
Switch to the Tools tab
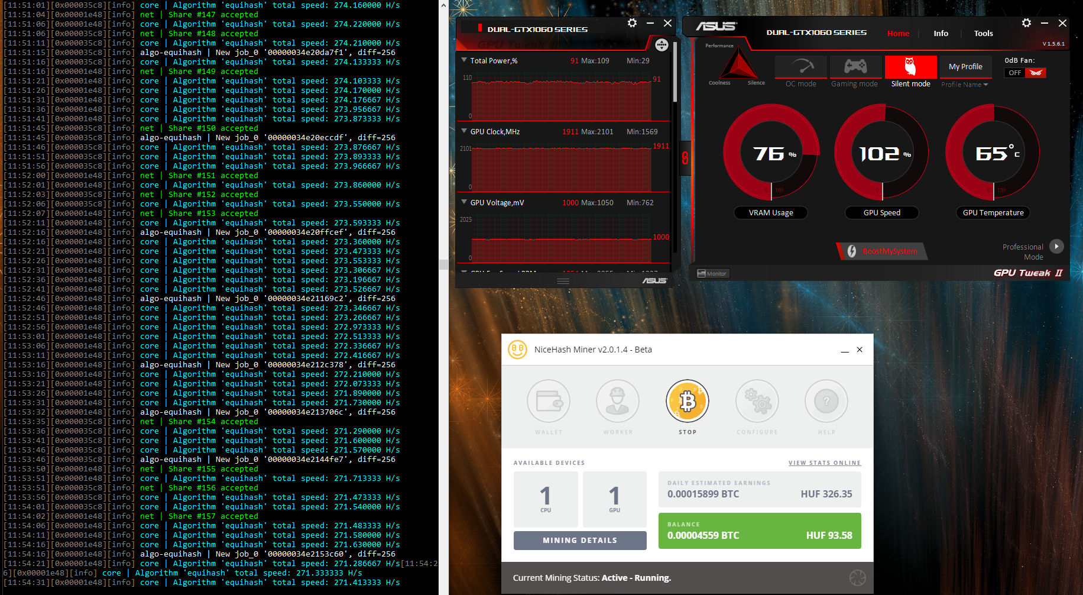coord(983,34)
